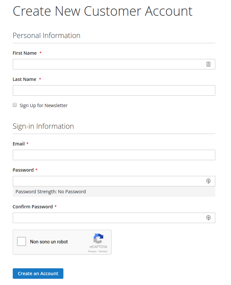Open the reCAPTCHA Privacy link
This screenshot has height=285, width=231.
[92, 251]
